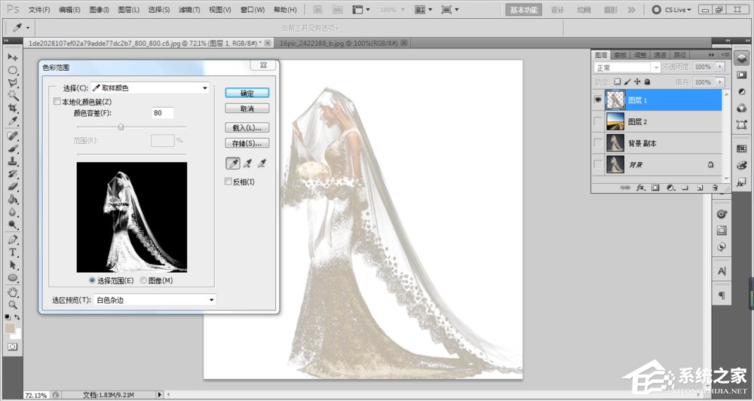Pick the Hand tool
Screen dimensions: 754x401
pos(12,292)
